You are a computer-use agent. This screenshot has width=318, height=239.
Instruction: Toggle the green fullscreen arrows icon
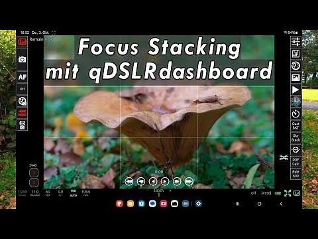[x=288, y=193]
